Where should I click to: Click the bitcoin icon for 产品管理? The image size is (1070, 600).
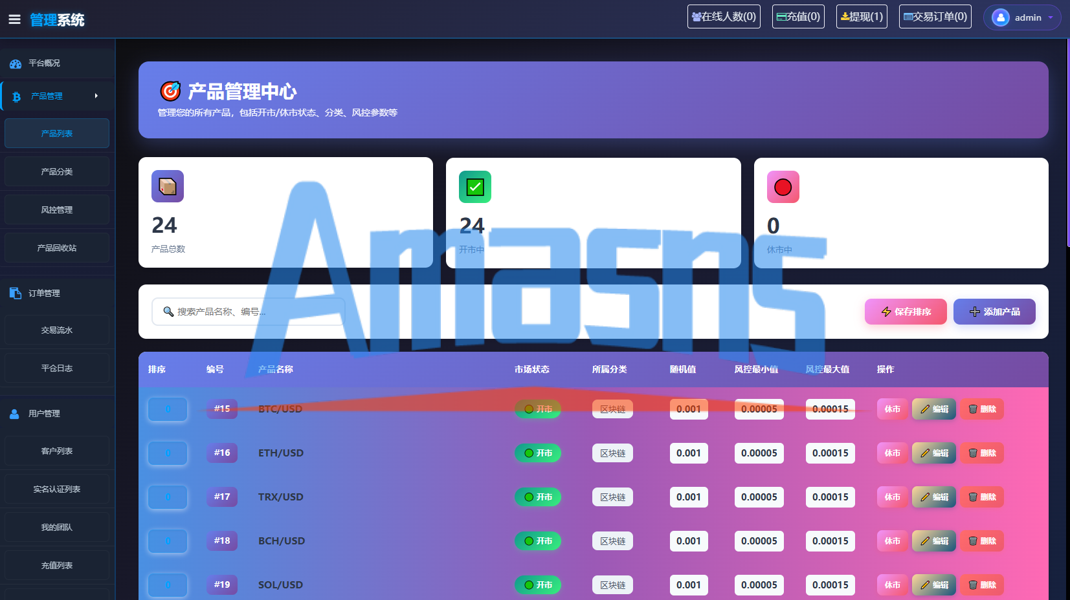pyautogui.click(x=17, y=96)
